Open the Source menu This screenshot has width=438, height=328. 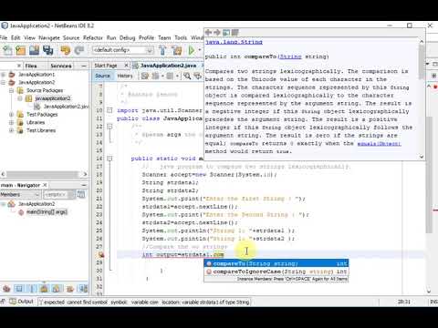click(x=71, y=37)
